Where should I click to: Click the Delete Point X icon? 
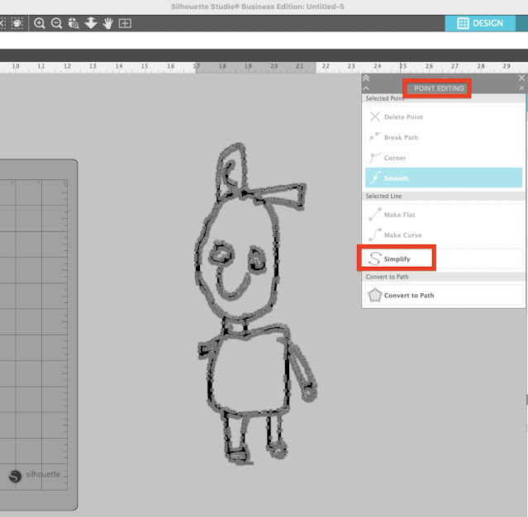375,116
